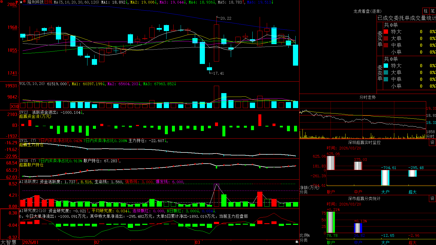Click the 1968 price axis label
The width and height of the screenshot is (436, 245).
tap(12, 27)
